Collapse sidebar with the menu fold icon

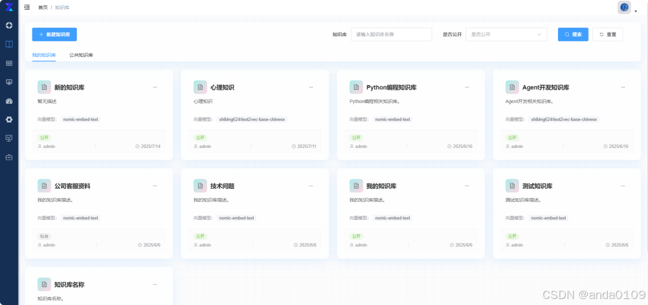27,7
